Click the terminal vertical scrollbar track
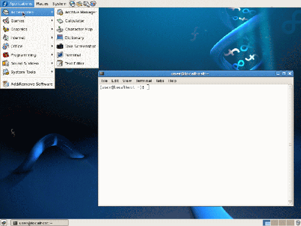The width and height of the screenshot is (301, 226). (x=290, y=145)
